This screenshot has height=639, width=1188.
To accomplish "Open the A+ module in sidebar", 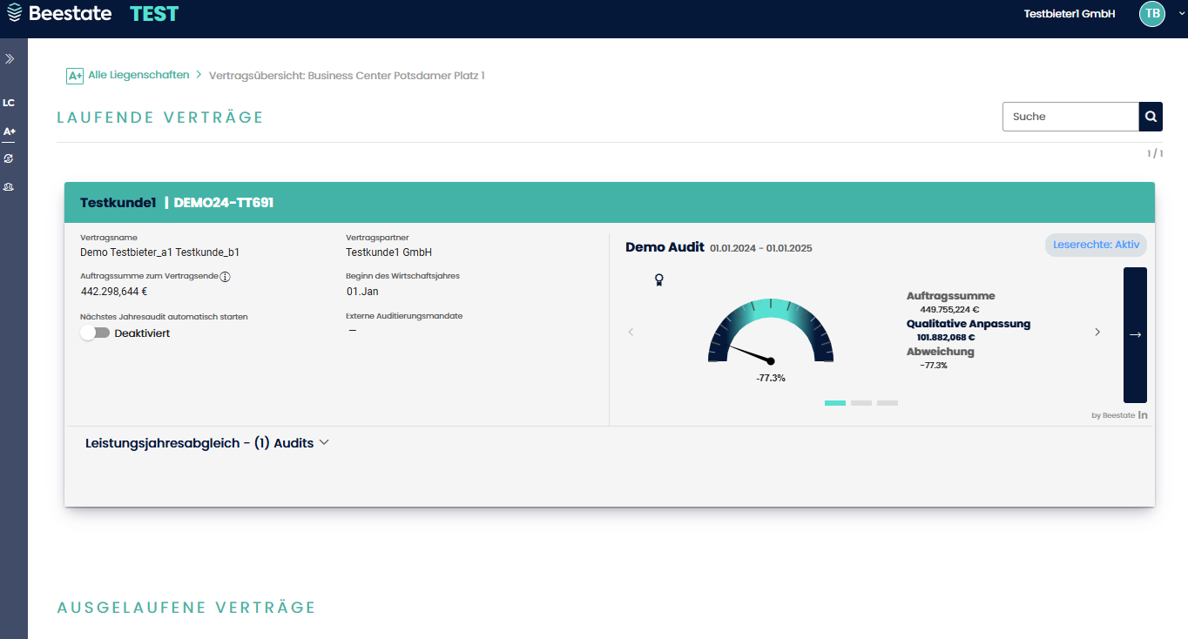I will (10, 131).
